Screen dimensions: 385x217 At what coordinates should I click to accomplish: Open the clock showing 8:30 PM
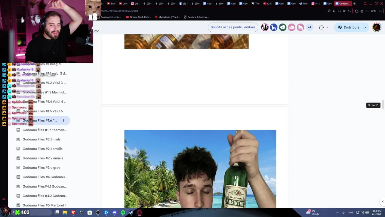pos(377,212)
